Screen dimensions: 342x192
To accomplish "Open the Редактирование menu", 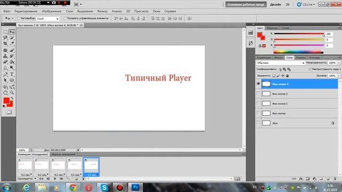I will click(x=26, y=11).
